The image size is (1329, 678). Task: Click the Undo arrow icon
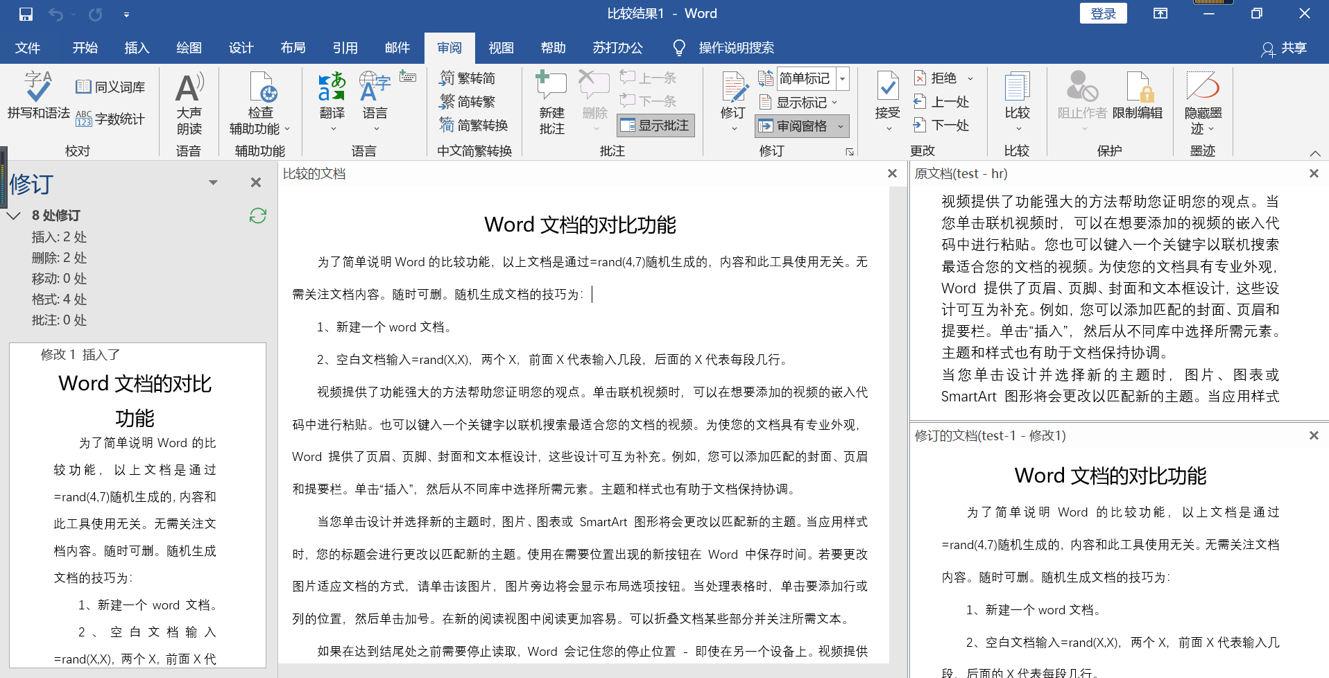[x=56, y=14]
